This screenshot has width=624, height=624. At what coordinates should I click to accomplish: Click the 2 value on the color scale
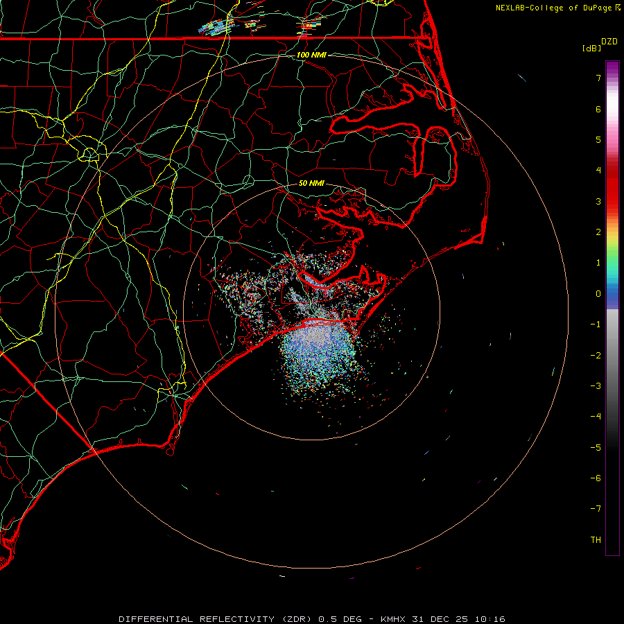point(598,232)
